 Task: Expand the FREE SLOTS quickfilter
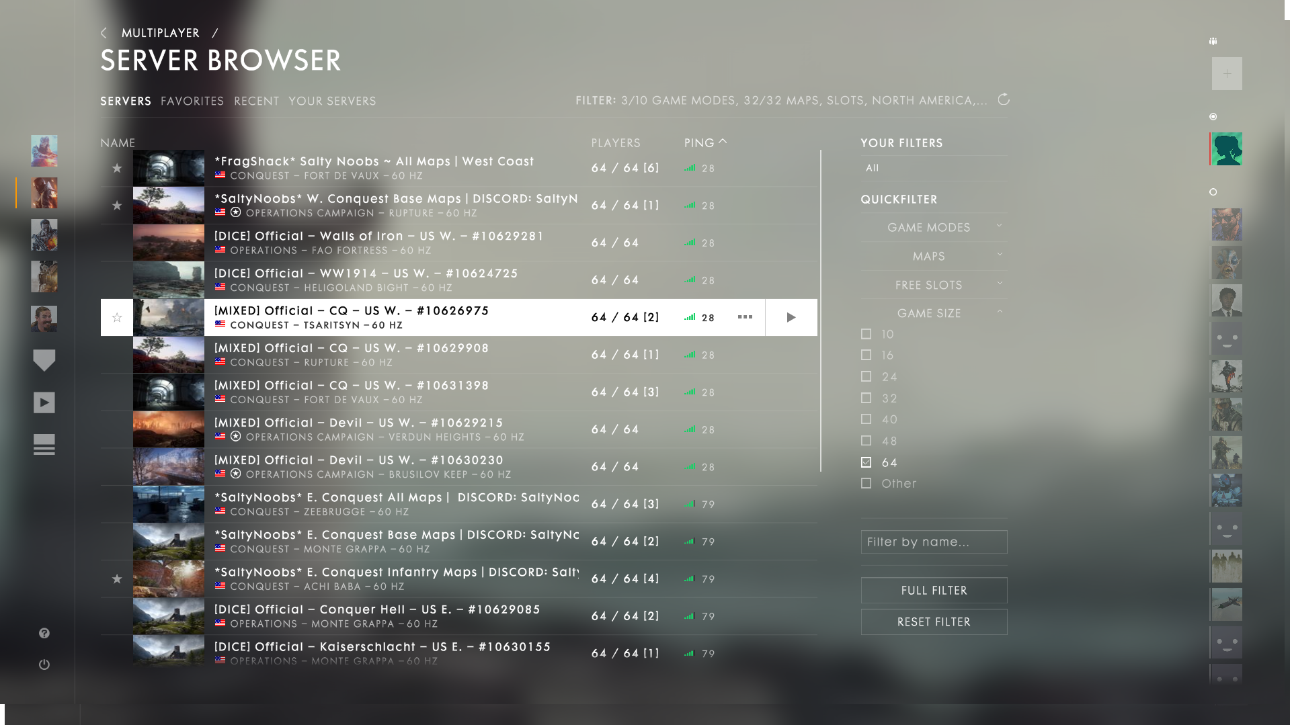934,285
